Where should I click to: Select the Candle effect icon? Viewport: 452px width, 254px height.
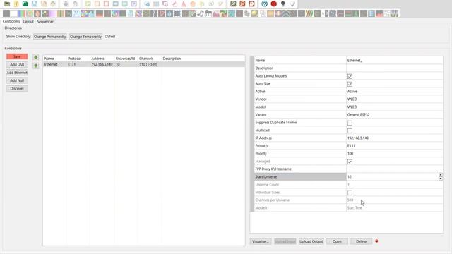tap(37, 13)
